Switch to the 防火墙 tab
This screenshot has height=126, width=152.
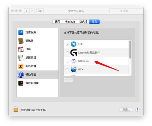click(83, 22)
